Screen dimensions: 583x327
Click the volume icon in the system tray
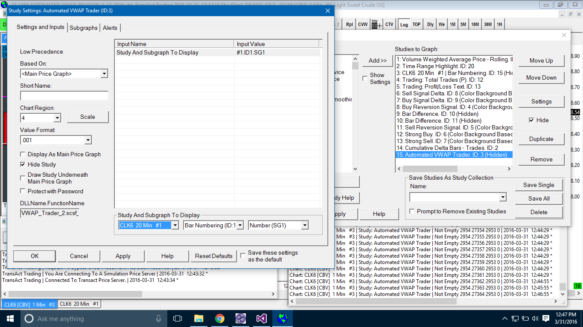pyautogui.click(x=535, y=318)
